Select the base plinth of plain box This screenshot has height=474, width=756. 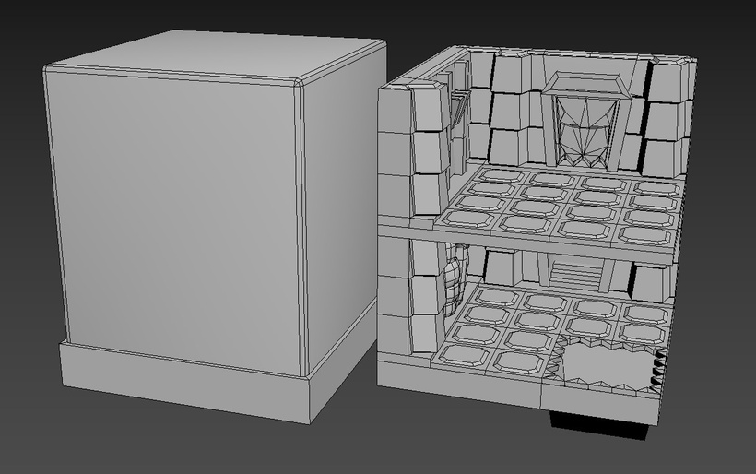[x=184, y=380]
